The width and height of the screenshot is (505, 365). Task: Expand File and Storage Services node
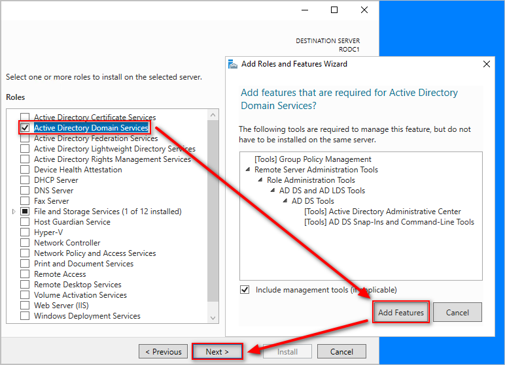(14, 212)
